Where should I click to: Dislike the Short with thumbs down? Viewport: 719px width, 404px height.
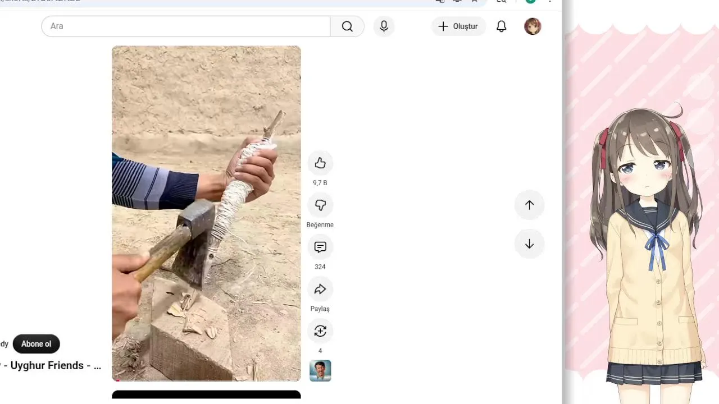(x=320, y=205)
